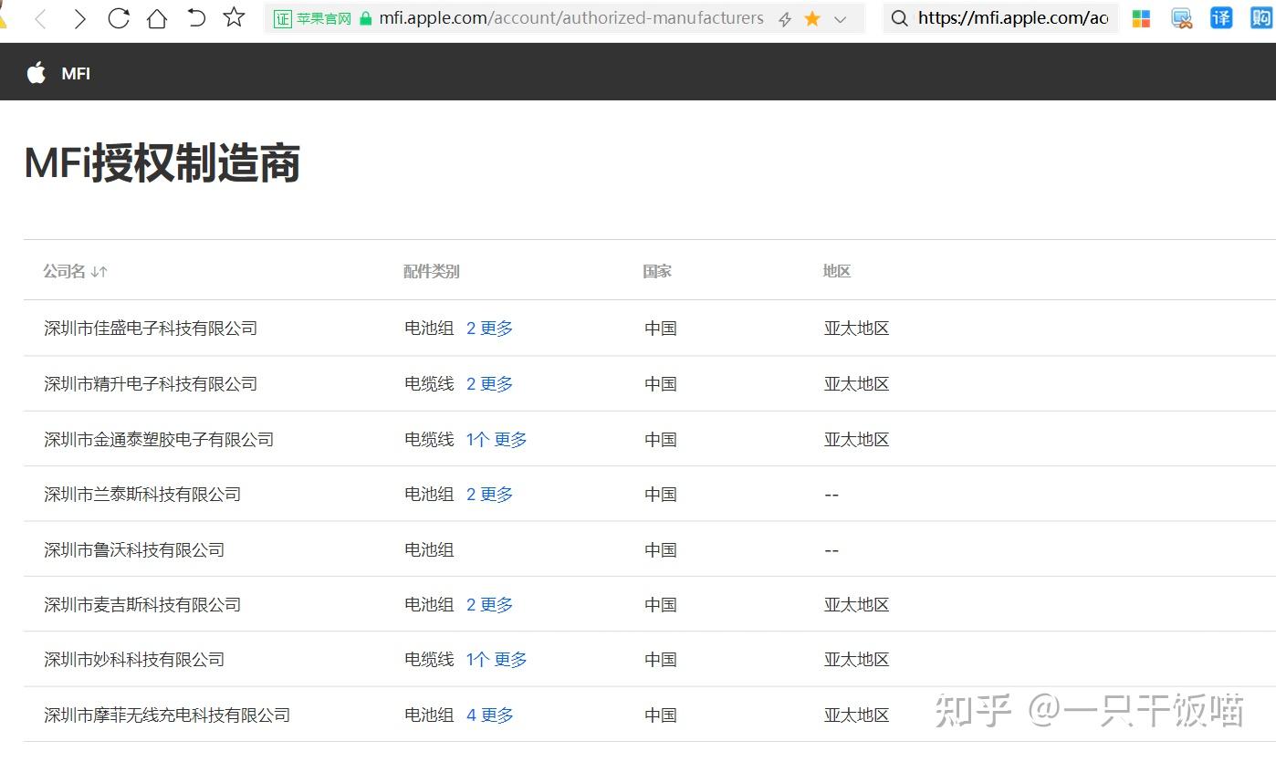Screen dimensions: 1276x762
Task: Click the 配件类别 column header
Action: point(432,271)
